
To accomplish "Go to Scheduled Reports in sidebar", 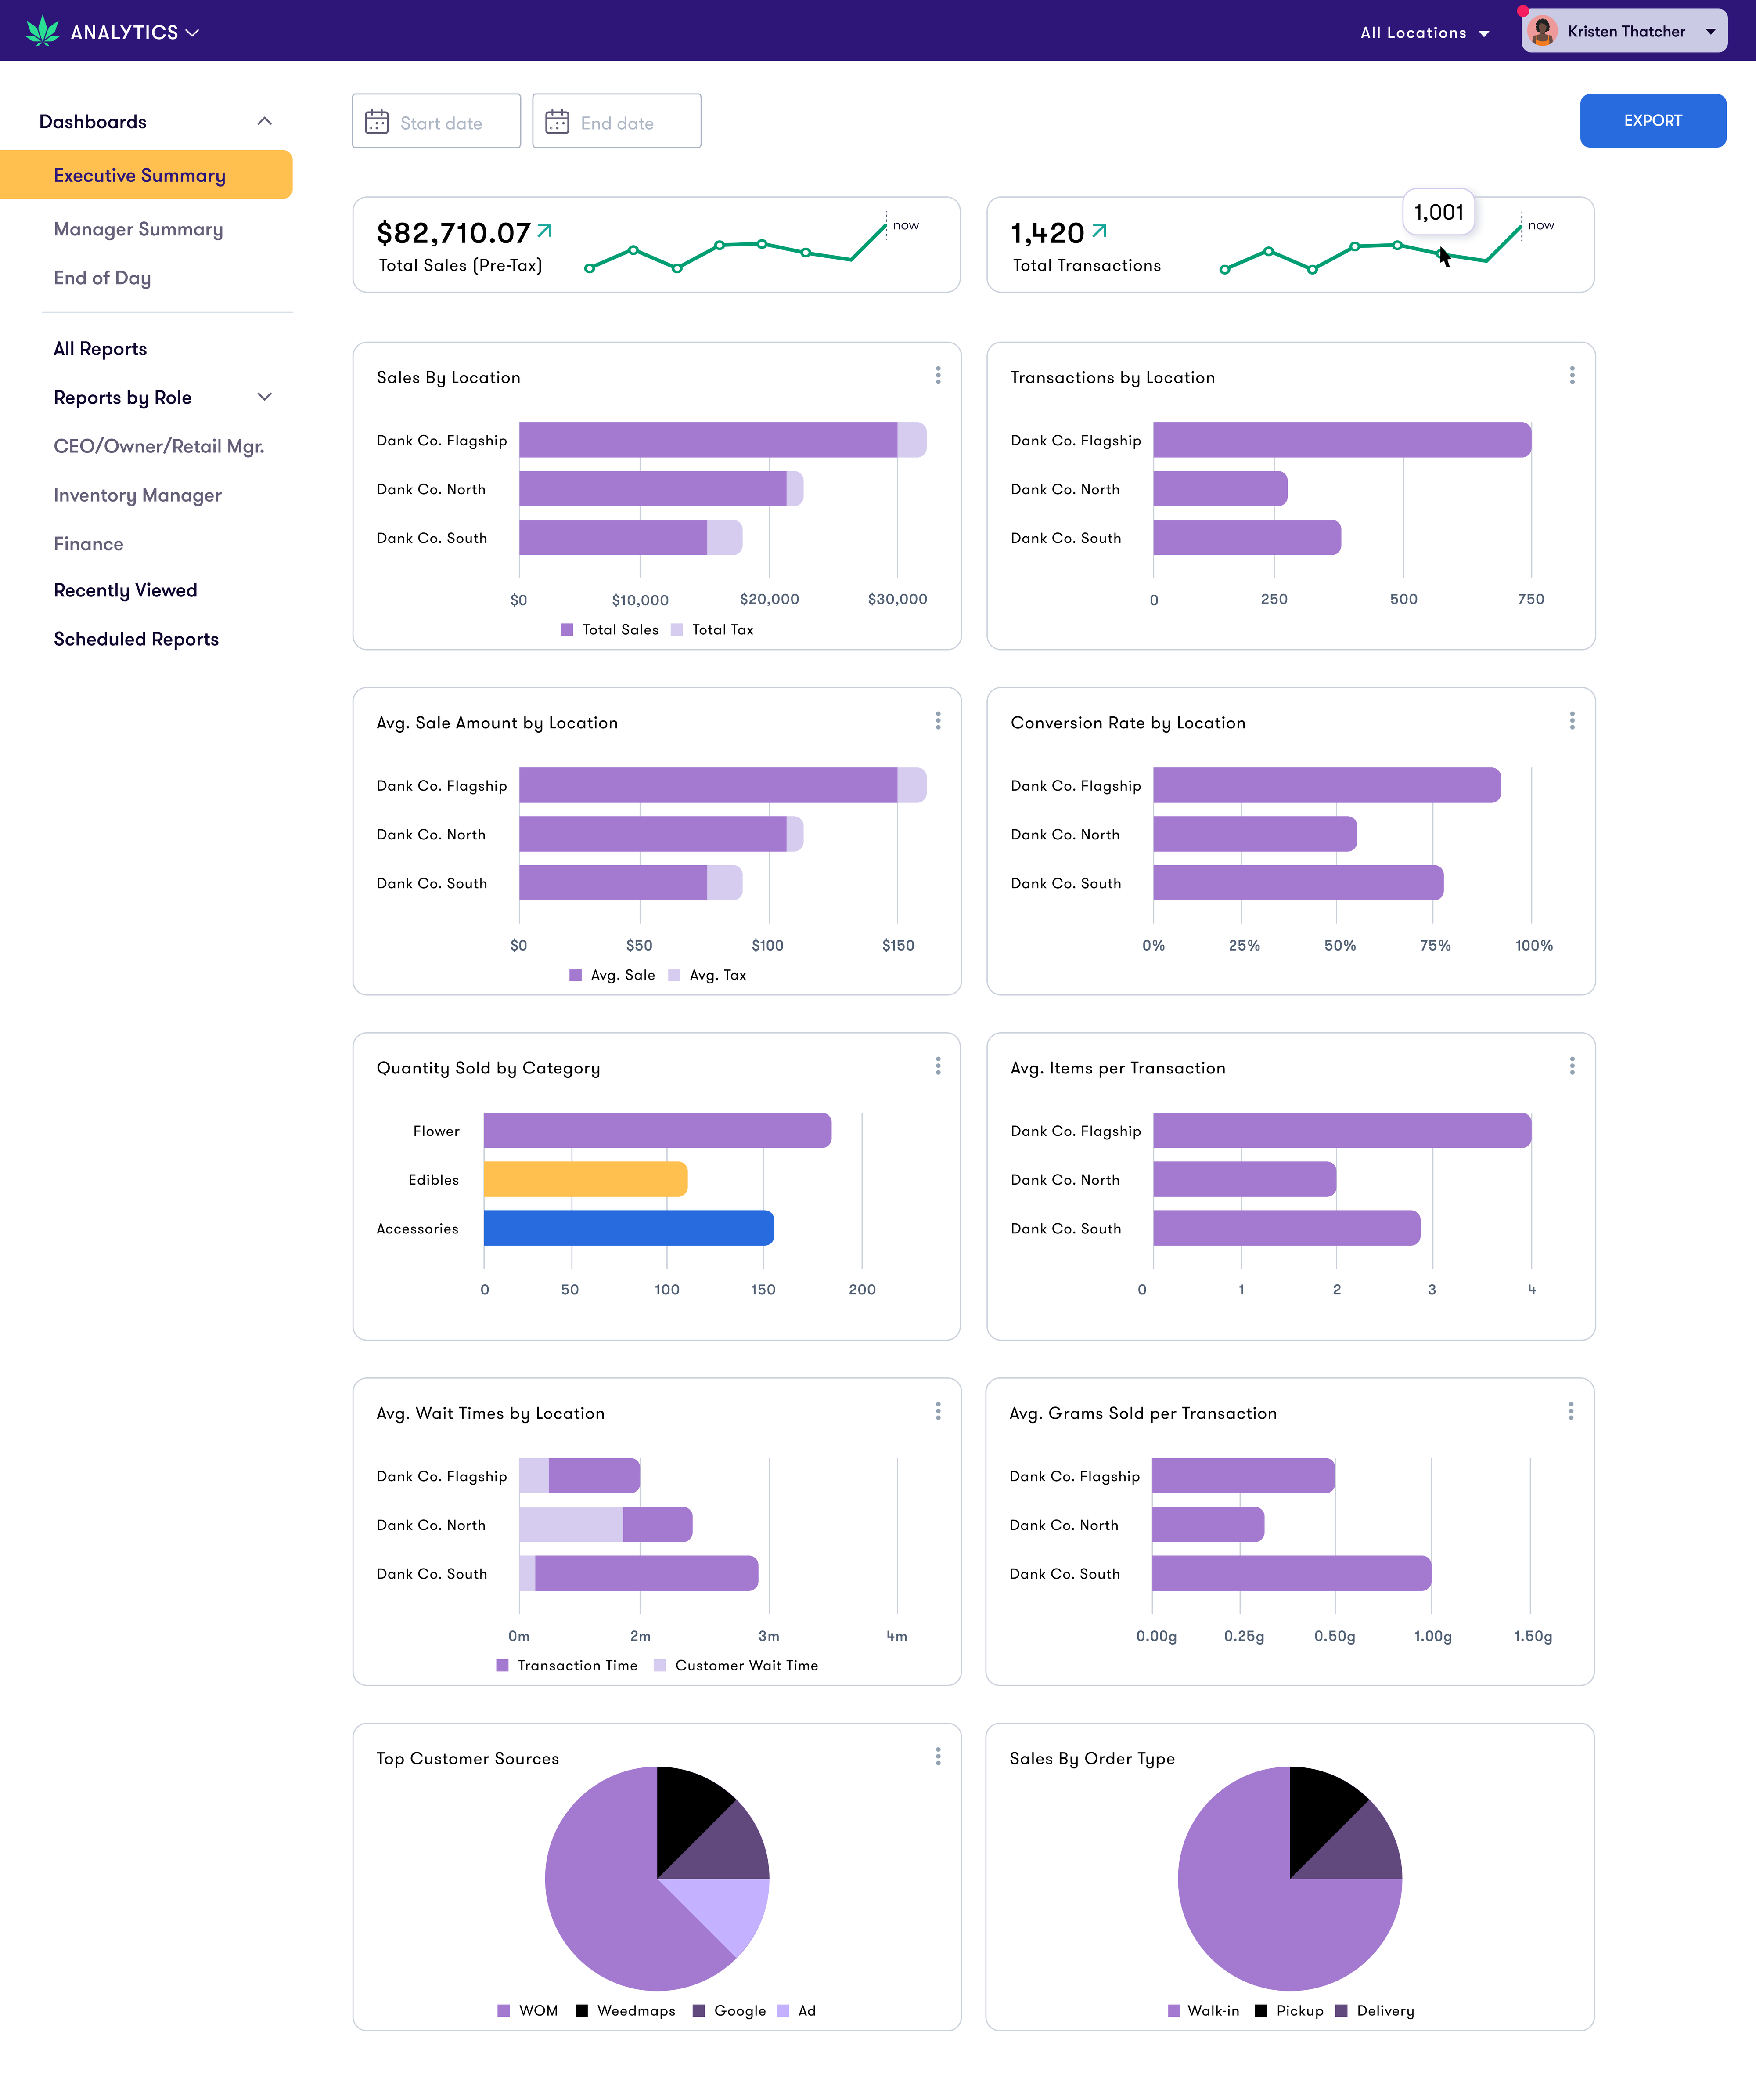I will coord(136,639).
